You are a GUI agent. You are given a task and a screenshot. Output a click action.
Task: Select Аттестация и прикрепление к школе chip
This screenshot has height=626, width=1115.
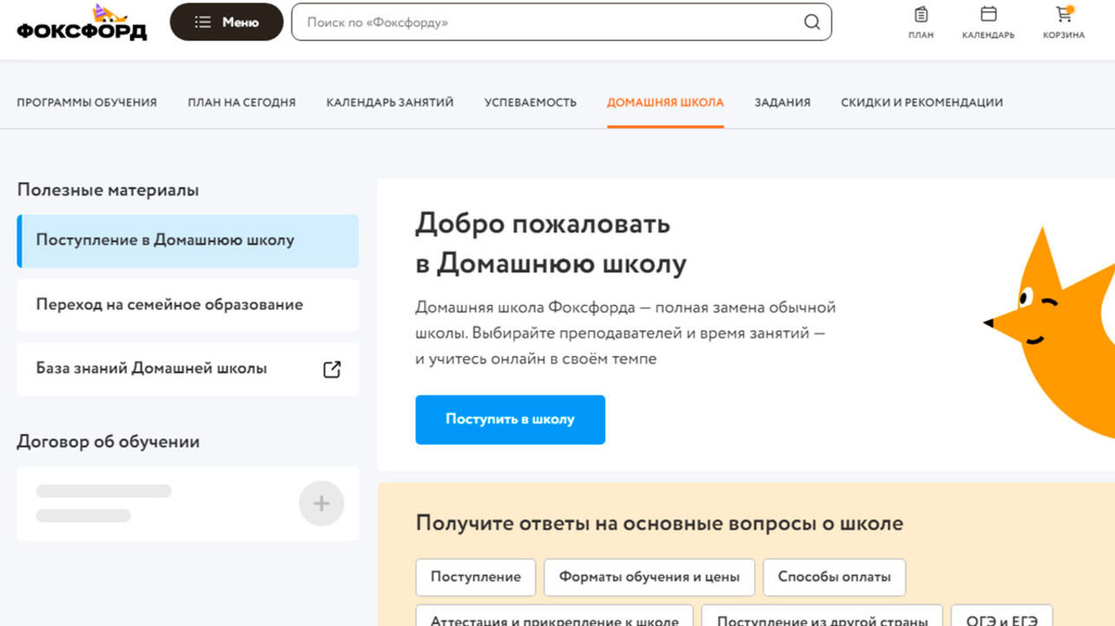555,617
